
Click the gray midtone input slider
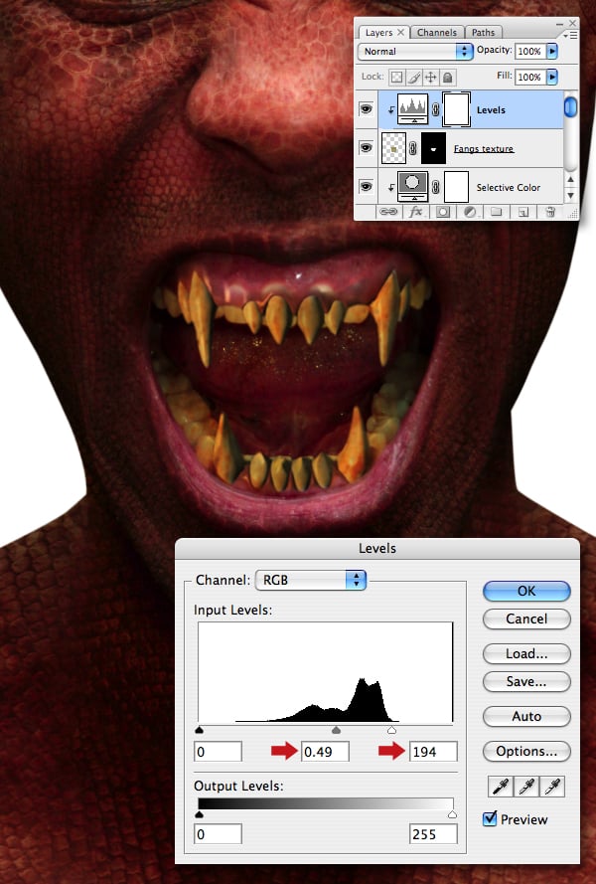click(x=337, y=730)
